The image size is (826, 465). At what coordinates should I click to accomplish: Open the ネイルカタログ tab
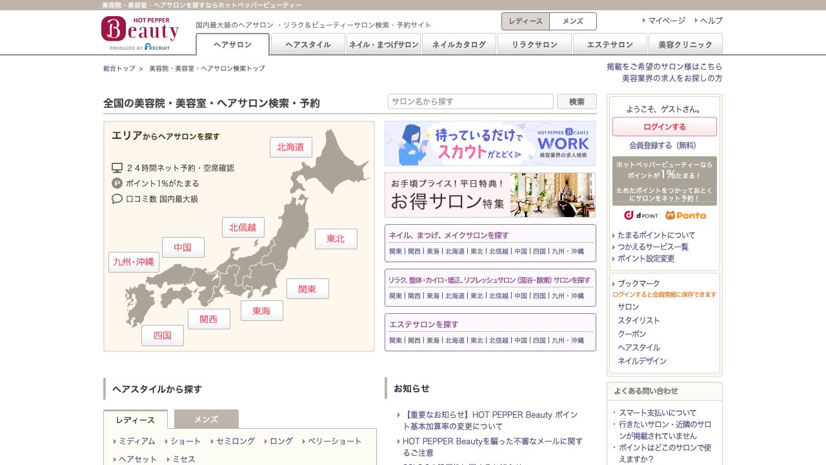[x=459, y=45]
